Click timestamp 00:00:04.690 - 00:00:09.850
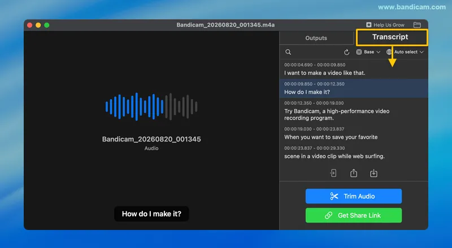Screen dimensions: 452x248 point(315,65)
